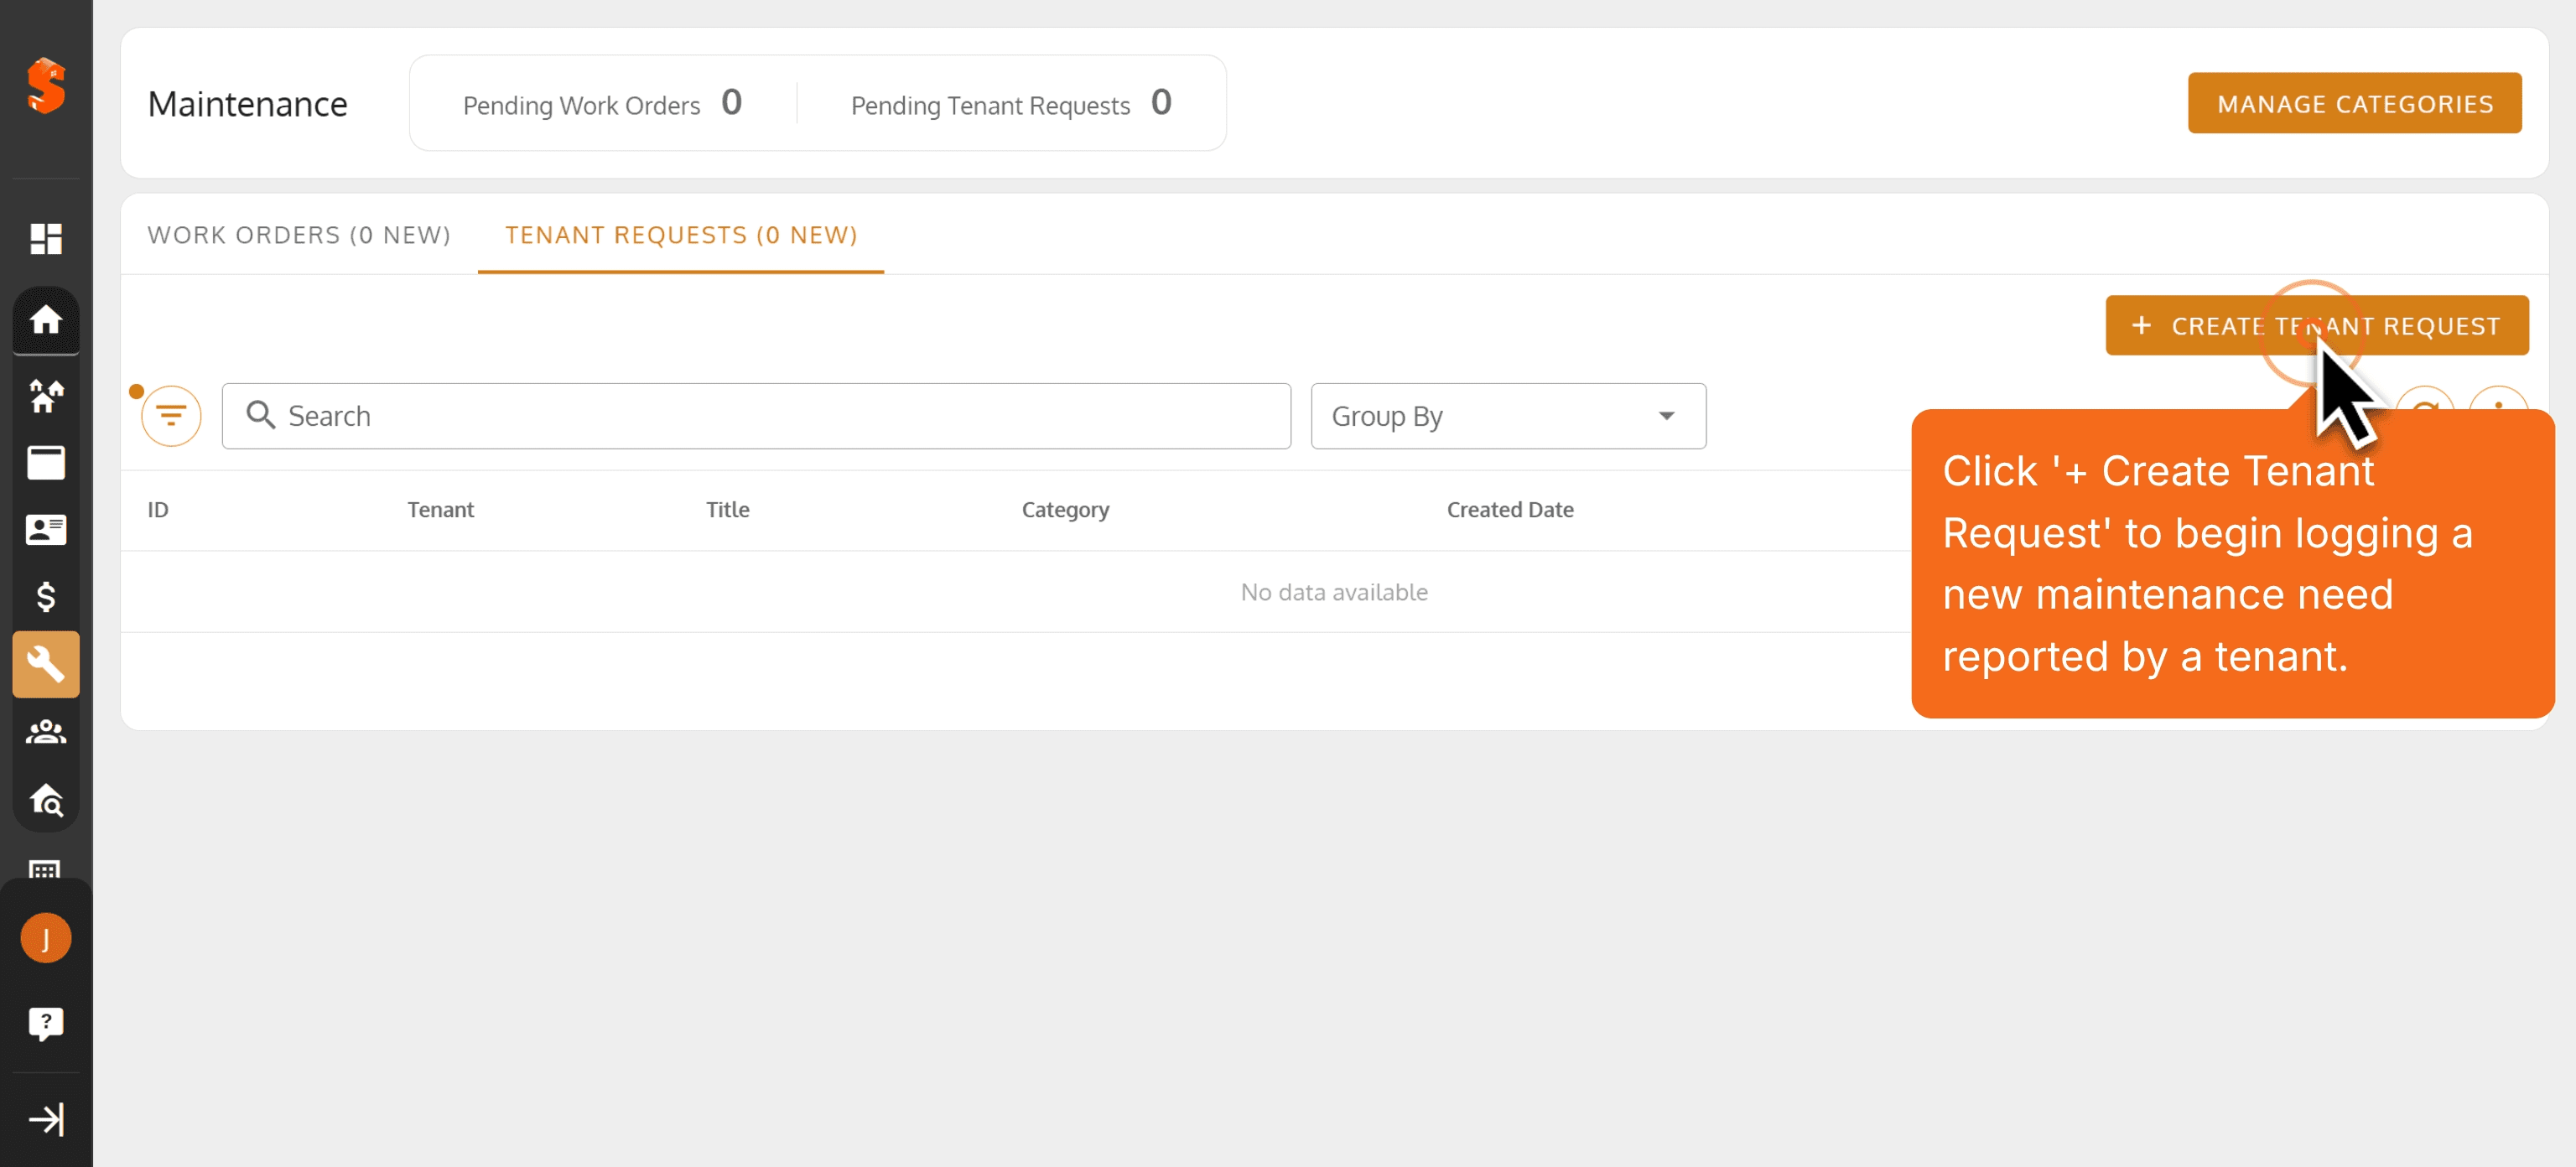Viewport: 2576px width, 1167px height.
Task: Open the calendar grid icon in sidebar
Action: point(46,869)
